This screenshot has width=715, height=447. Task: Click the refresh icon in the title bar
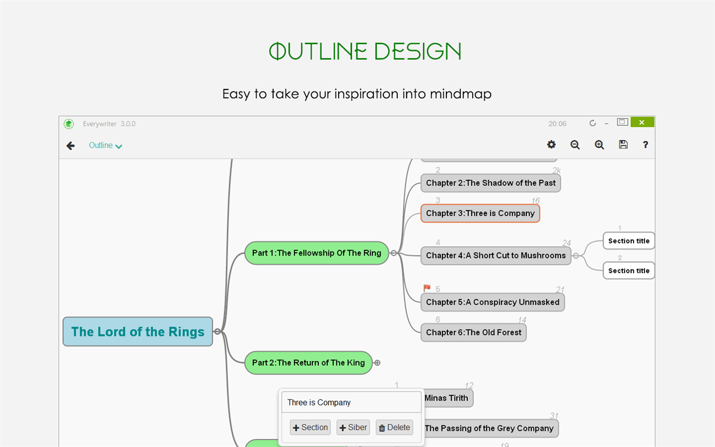pyautogui.click(x=593, y=123)
